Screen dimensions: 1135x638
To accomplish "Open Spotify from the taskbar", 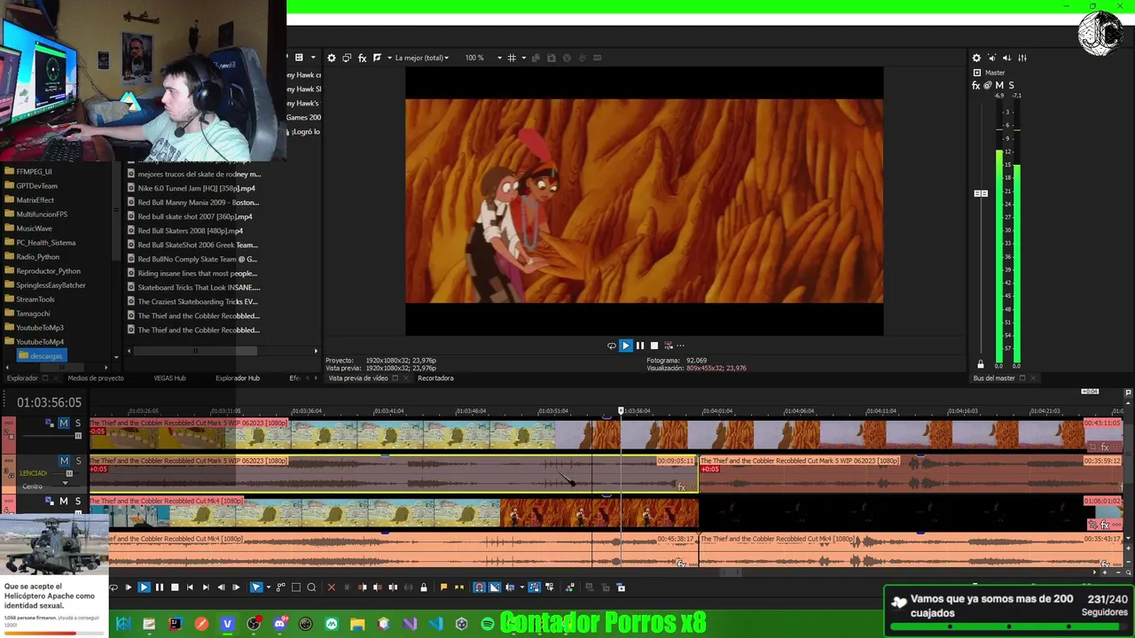I will (488, 624).
